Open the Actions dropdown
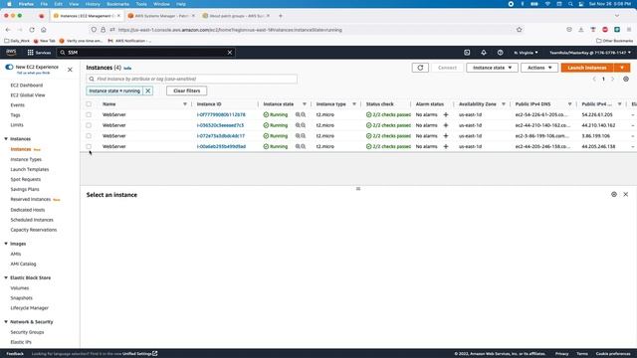Screen dimensions: 637x358 pyautogui.click(x=539, y=68)
